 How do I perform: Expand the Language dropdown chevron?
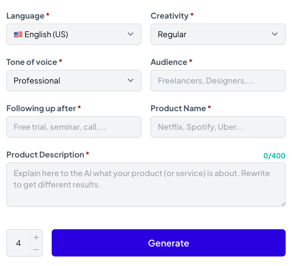(131, 34)
